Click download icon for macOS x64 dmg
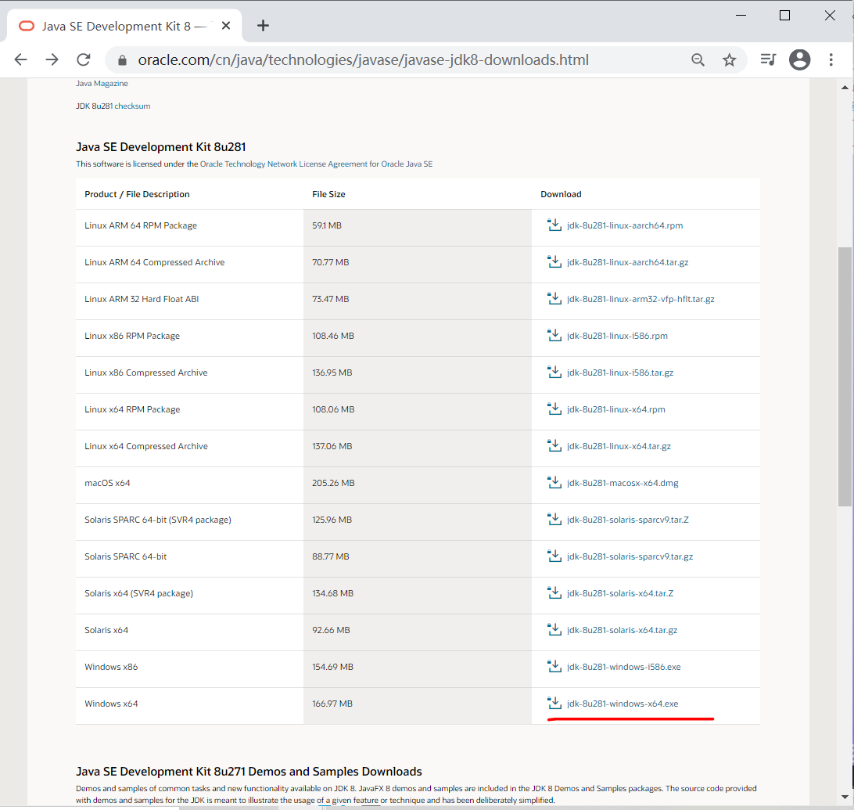 pyautogui.click(x=554, y=482)
